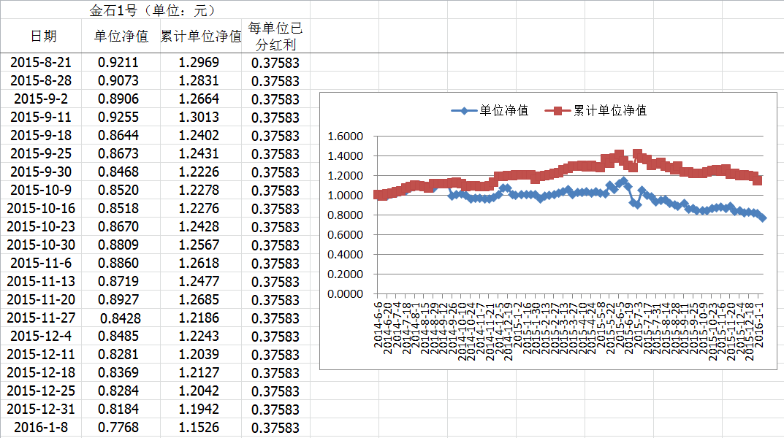
Task: Click the date cell 2015-8-21
Action: pyautogui.click(x=41, y=63)
